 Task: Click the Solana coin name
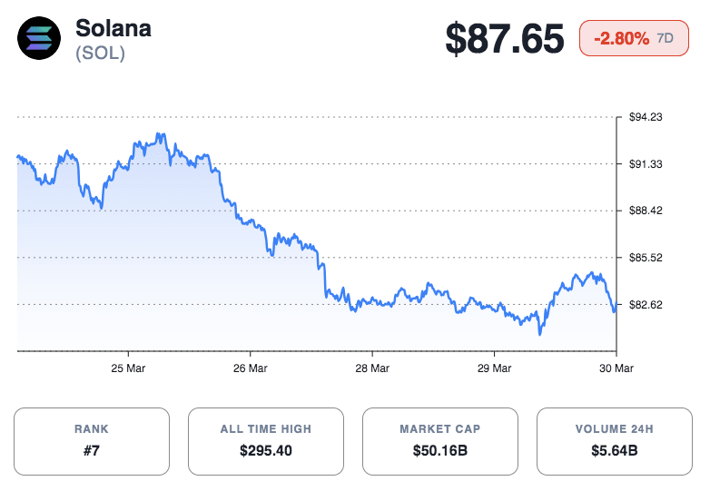[x=113, y=28]
